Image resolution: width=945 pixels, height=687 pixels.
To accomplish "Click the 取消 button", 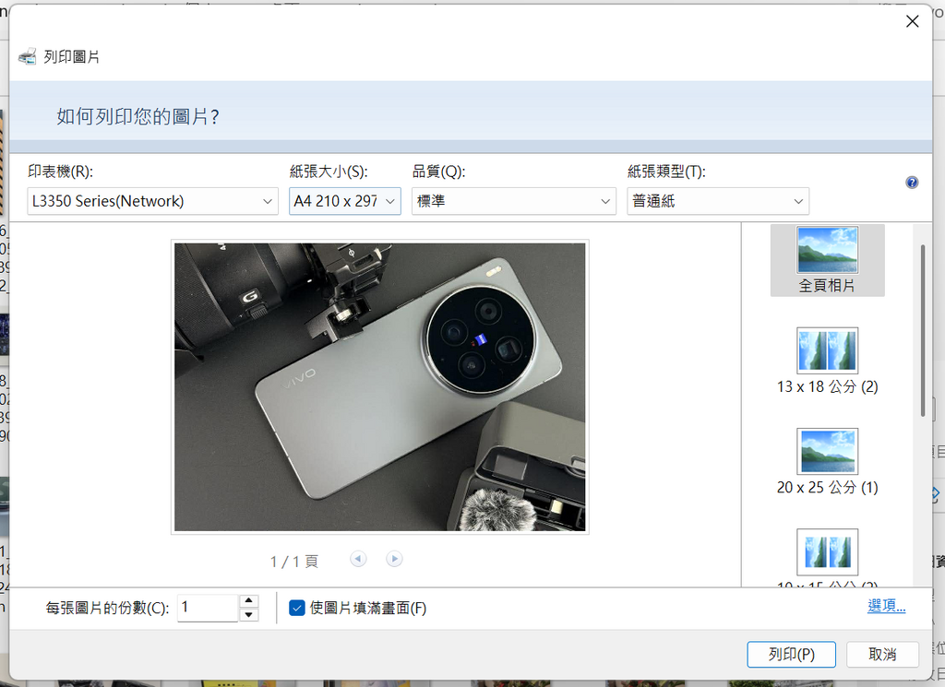I will click(x=882, y=655).
